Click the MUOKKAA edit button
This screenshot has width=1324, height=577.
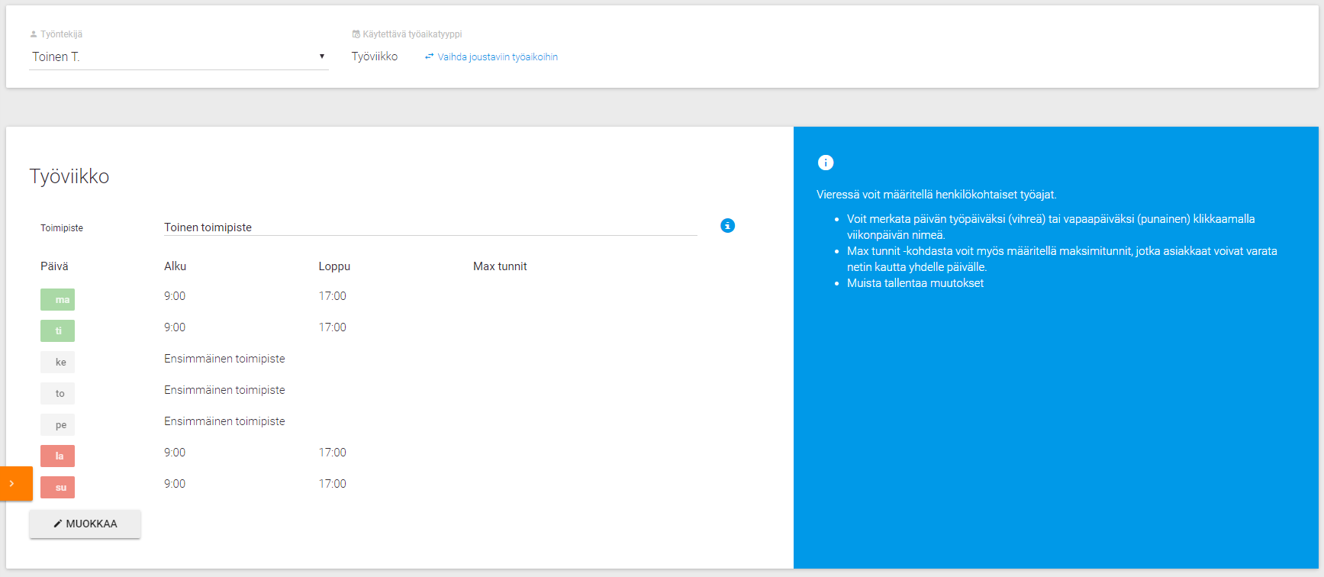click(x=85, y=524)
